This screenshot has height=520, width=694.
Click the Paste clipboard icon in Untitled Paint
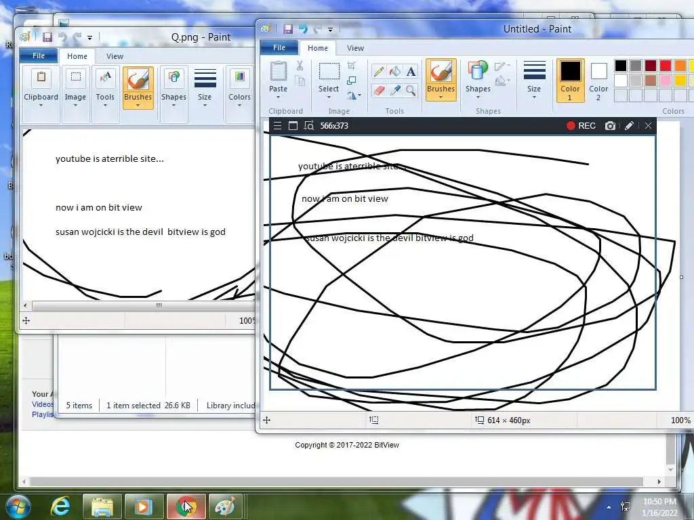click(279, 71)
